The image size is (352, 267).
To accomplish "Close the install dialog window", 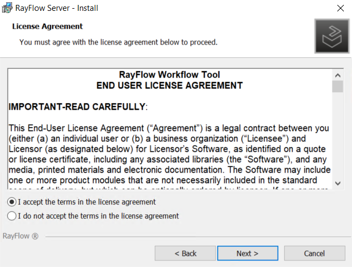I will click(341, 8).
